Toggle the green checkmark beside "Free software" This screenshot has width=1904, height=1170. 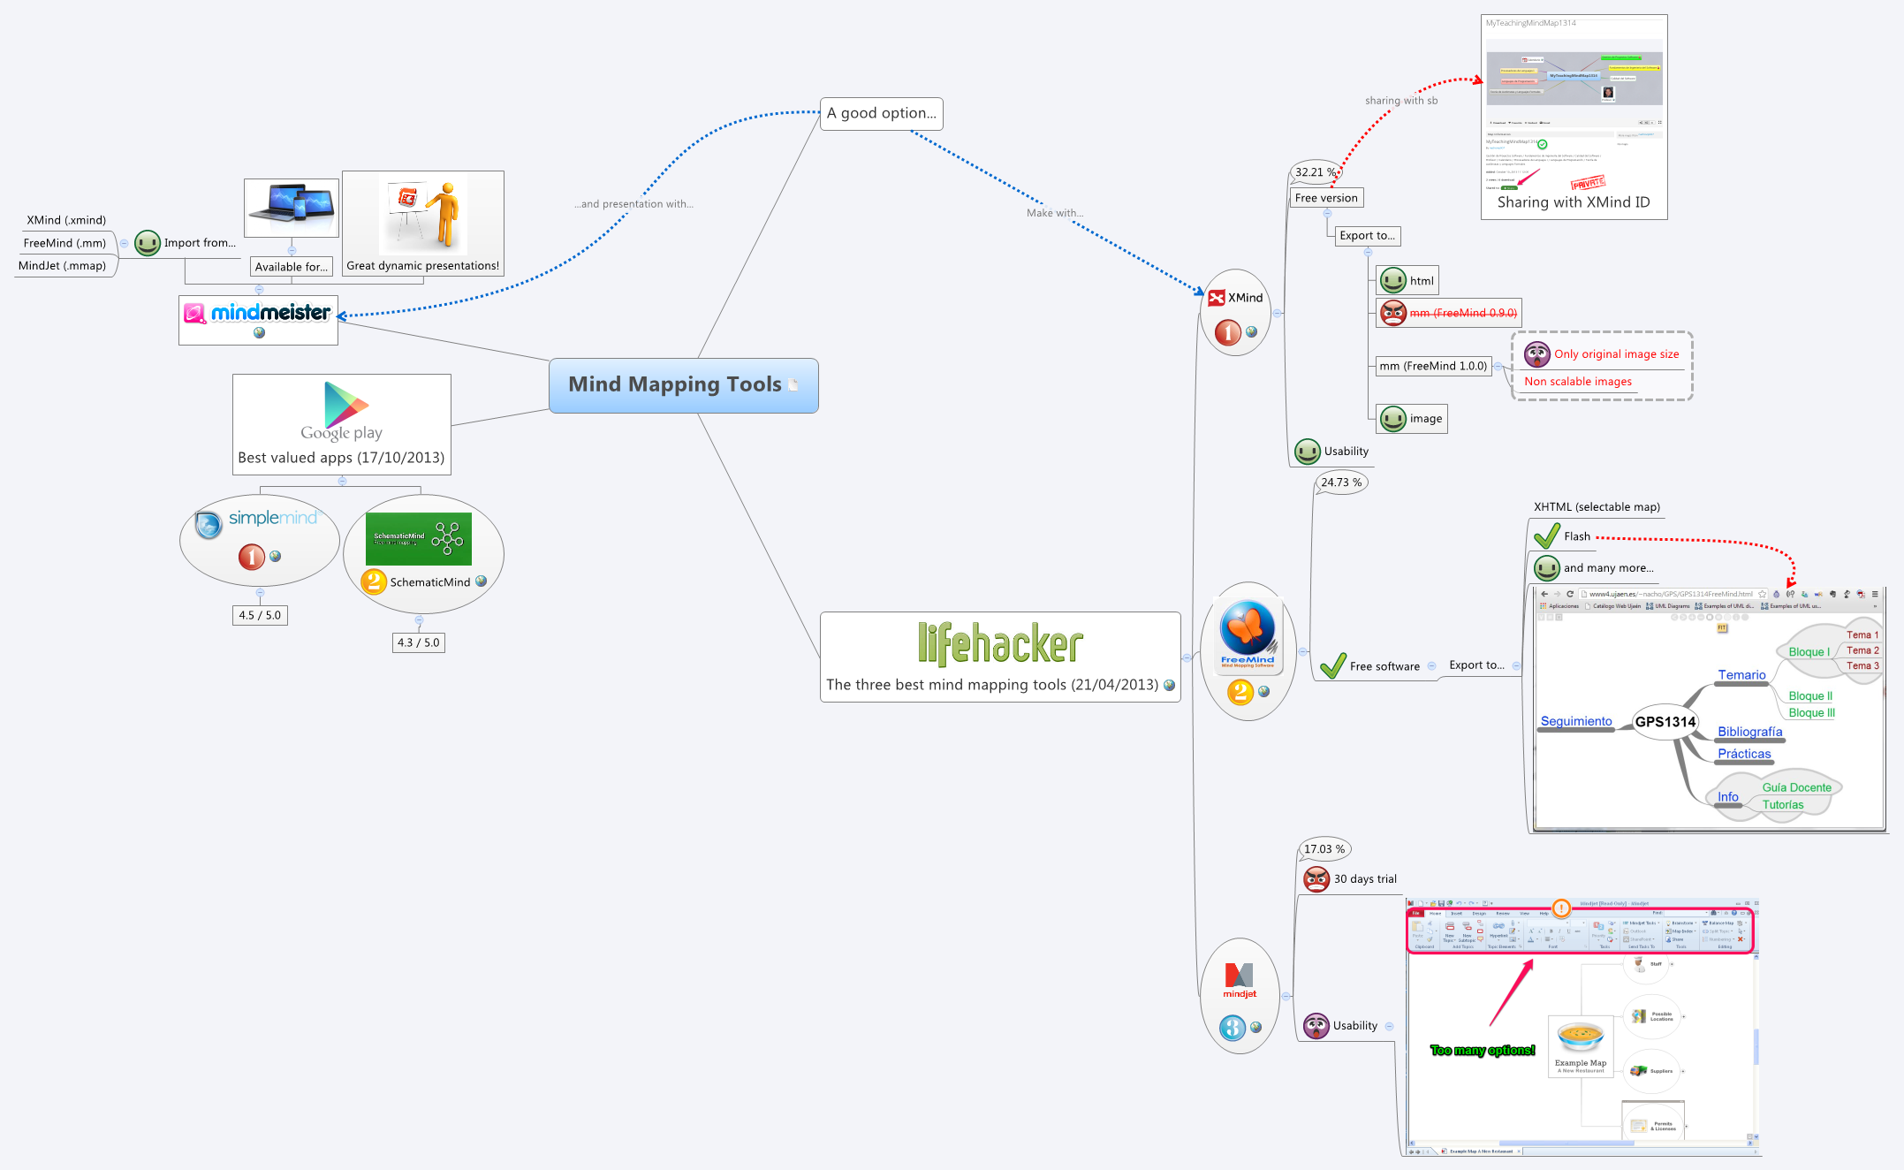pyautogui.click(x=1332, y=665)
